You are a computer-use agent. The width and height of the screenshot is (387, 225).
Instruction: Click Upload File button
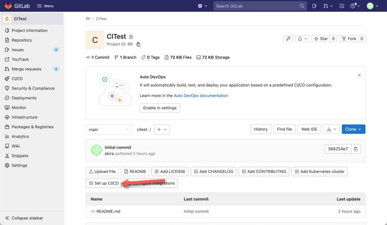[102, 171]
